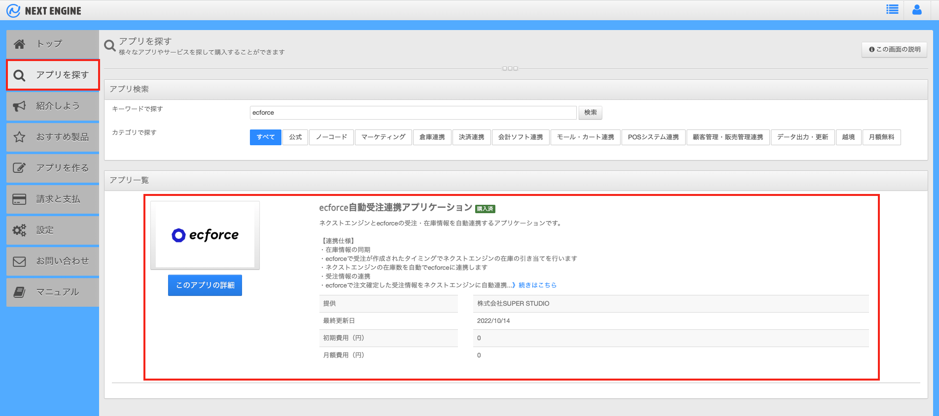Select the POSシステム連携 category filter

tap(654, 137)
